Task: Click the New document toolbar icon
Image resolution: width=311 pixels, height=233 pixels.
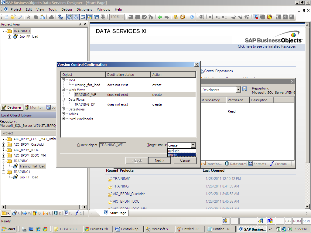Action: pyautogui.click(x=6, y=17)
